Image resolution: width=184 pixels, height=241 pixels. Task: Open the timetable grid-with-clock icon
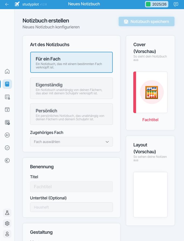click(7, 122)
